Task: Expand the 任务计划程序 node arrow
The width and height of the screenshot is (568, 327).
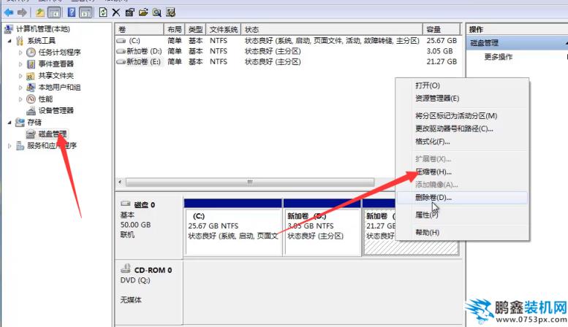Action: tap(20, 53)
